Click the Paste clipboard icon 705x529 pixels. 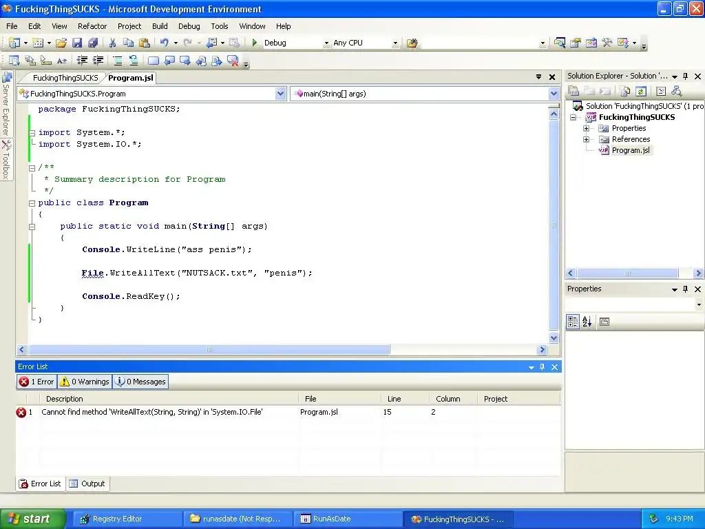click(145, 43)
